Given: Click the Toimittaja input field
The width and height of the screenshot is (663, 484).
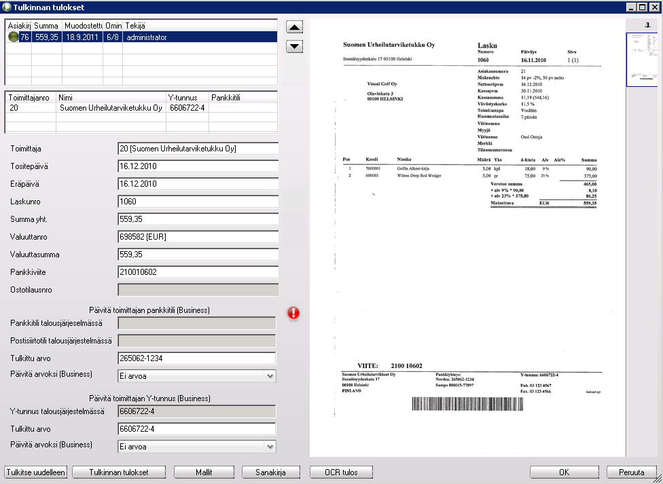Looking at the screenshot, I should tap(198, 149).
